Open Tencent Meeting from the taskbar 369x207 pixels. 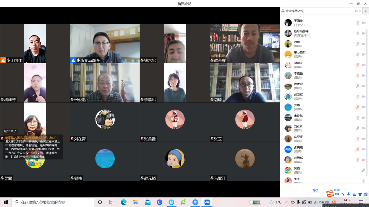[207, 202]
